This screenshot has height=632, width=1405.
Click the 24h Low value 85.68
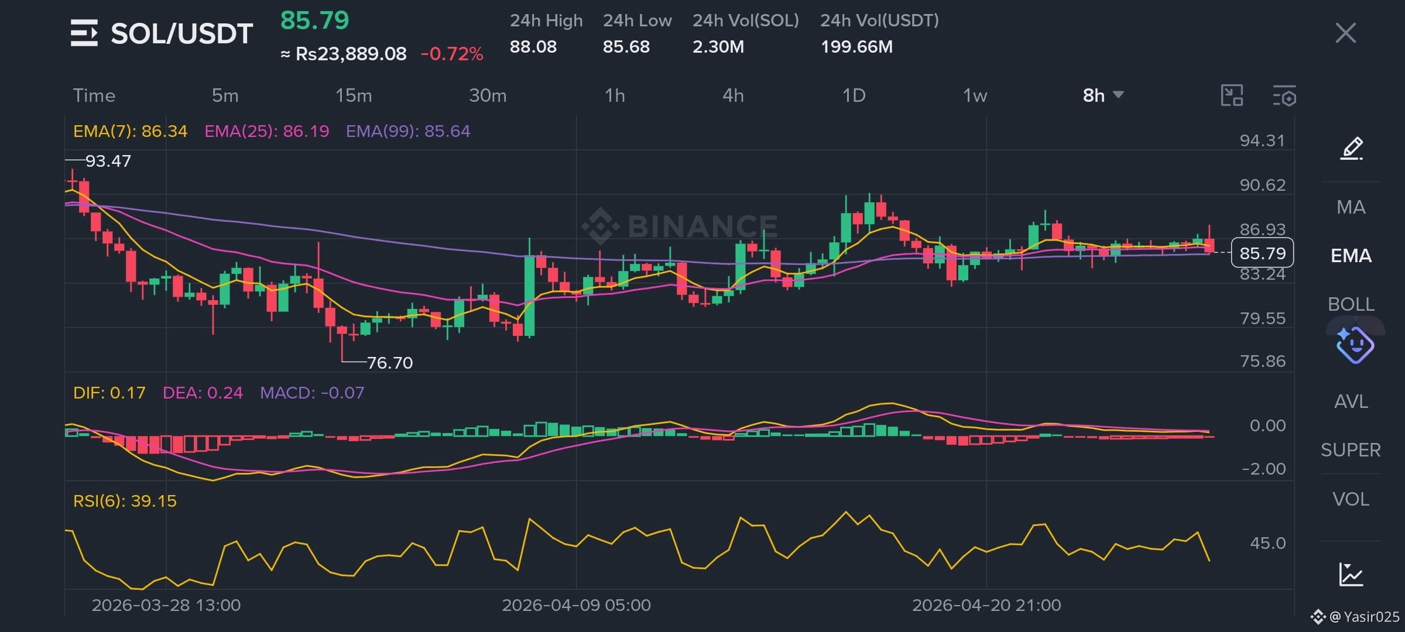(626, 47)
